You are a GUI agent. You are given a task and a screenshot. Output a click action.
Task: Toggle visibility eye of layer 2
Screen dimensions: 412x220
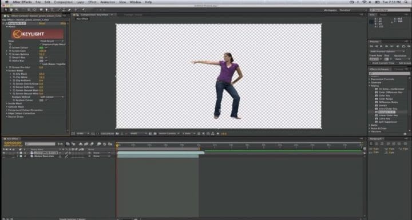[x=4, y=156]
